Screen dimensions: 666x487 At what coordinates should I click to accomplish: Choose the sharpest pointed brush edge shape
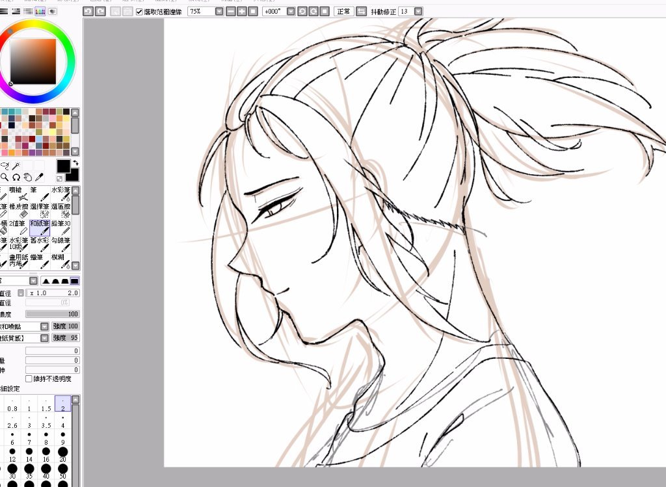coord(46,281)
